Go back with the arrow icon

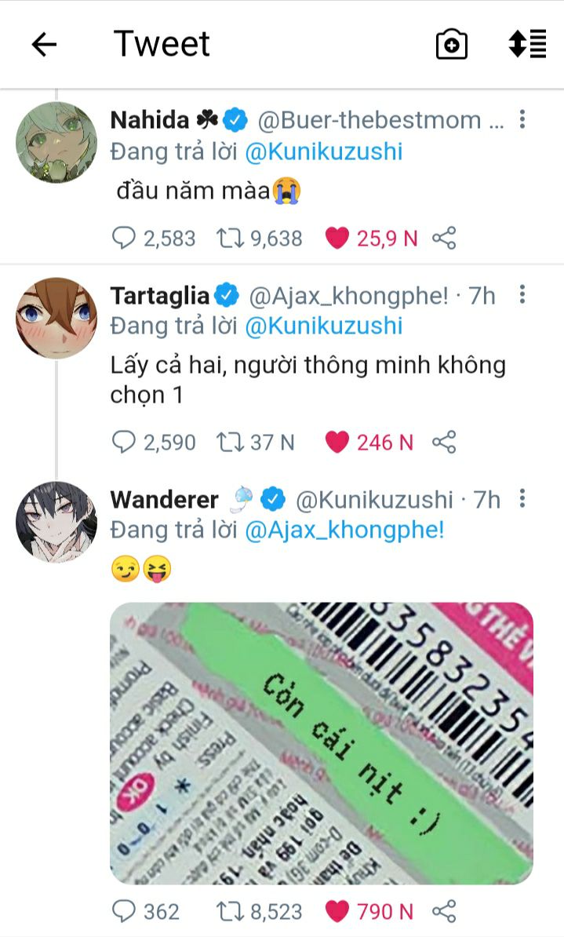[44, 44]
